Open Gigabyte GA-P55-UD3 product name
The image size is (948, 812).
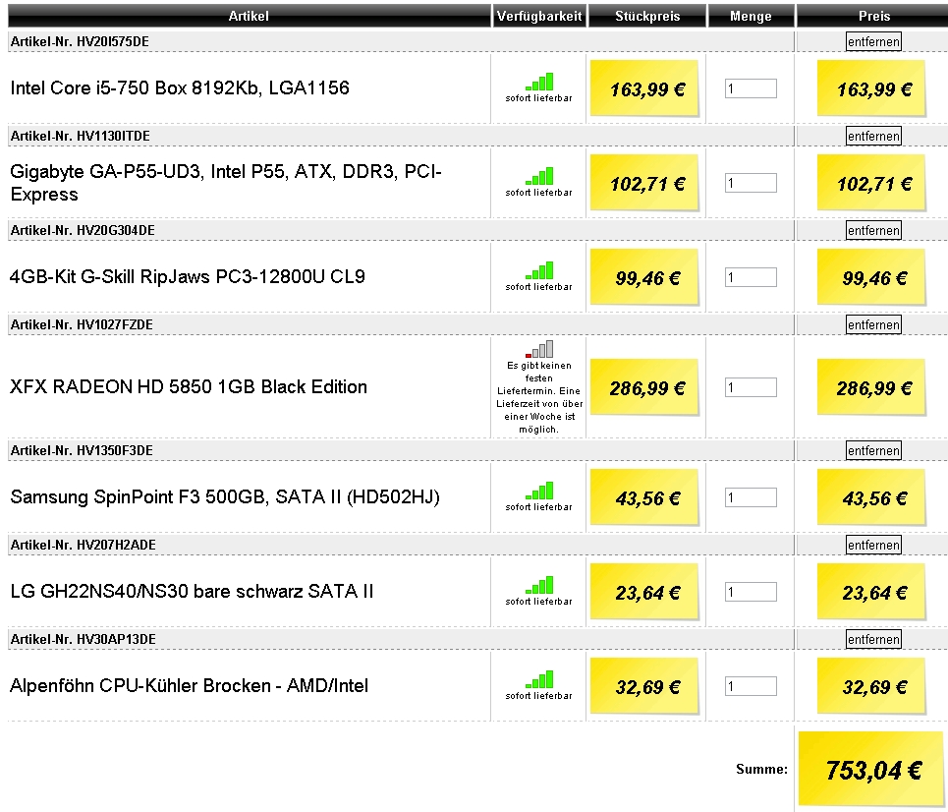226,183
